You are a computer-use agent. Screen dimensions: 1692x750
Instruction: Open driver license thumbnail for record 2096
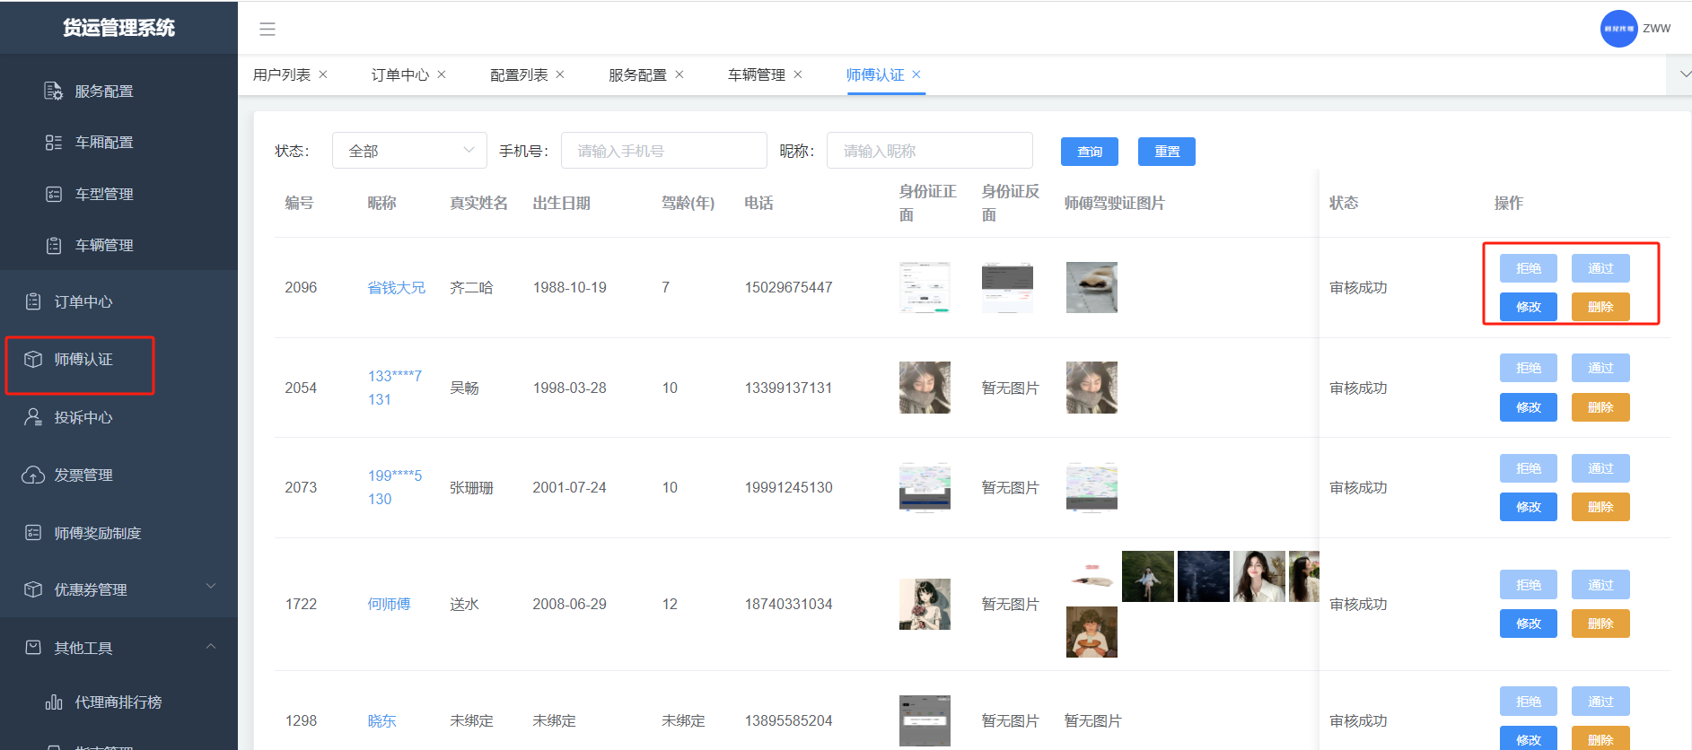click(1091, 287)
